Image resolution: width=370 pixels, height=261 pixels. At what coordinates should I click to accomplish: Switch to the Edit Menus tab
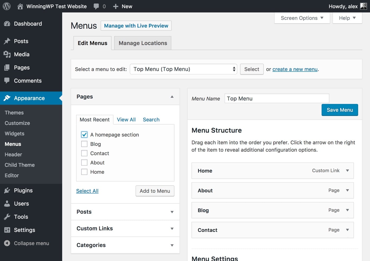(x=92, y=43)
